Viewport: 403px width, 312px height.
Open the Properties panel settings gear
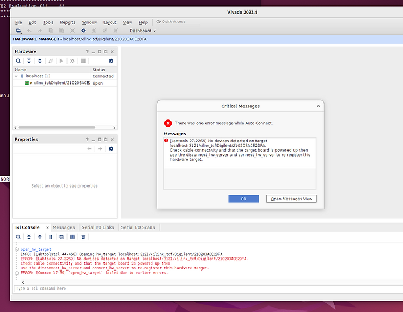tap(111, 149)
